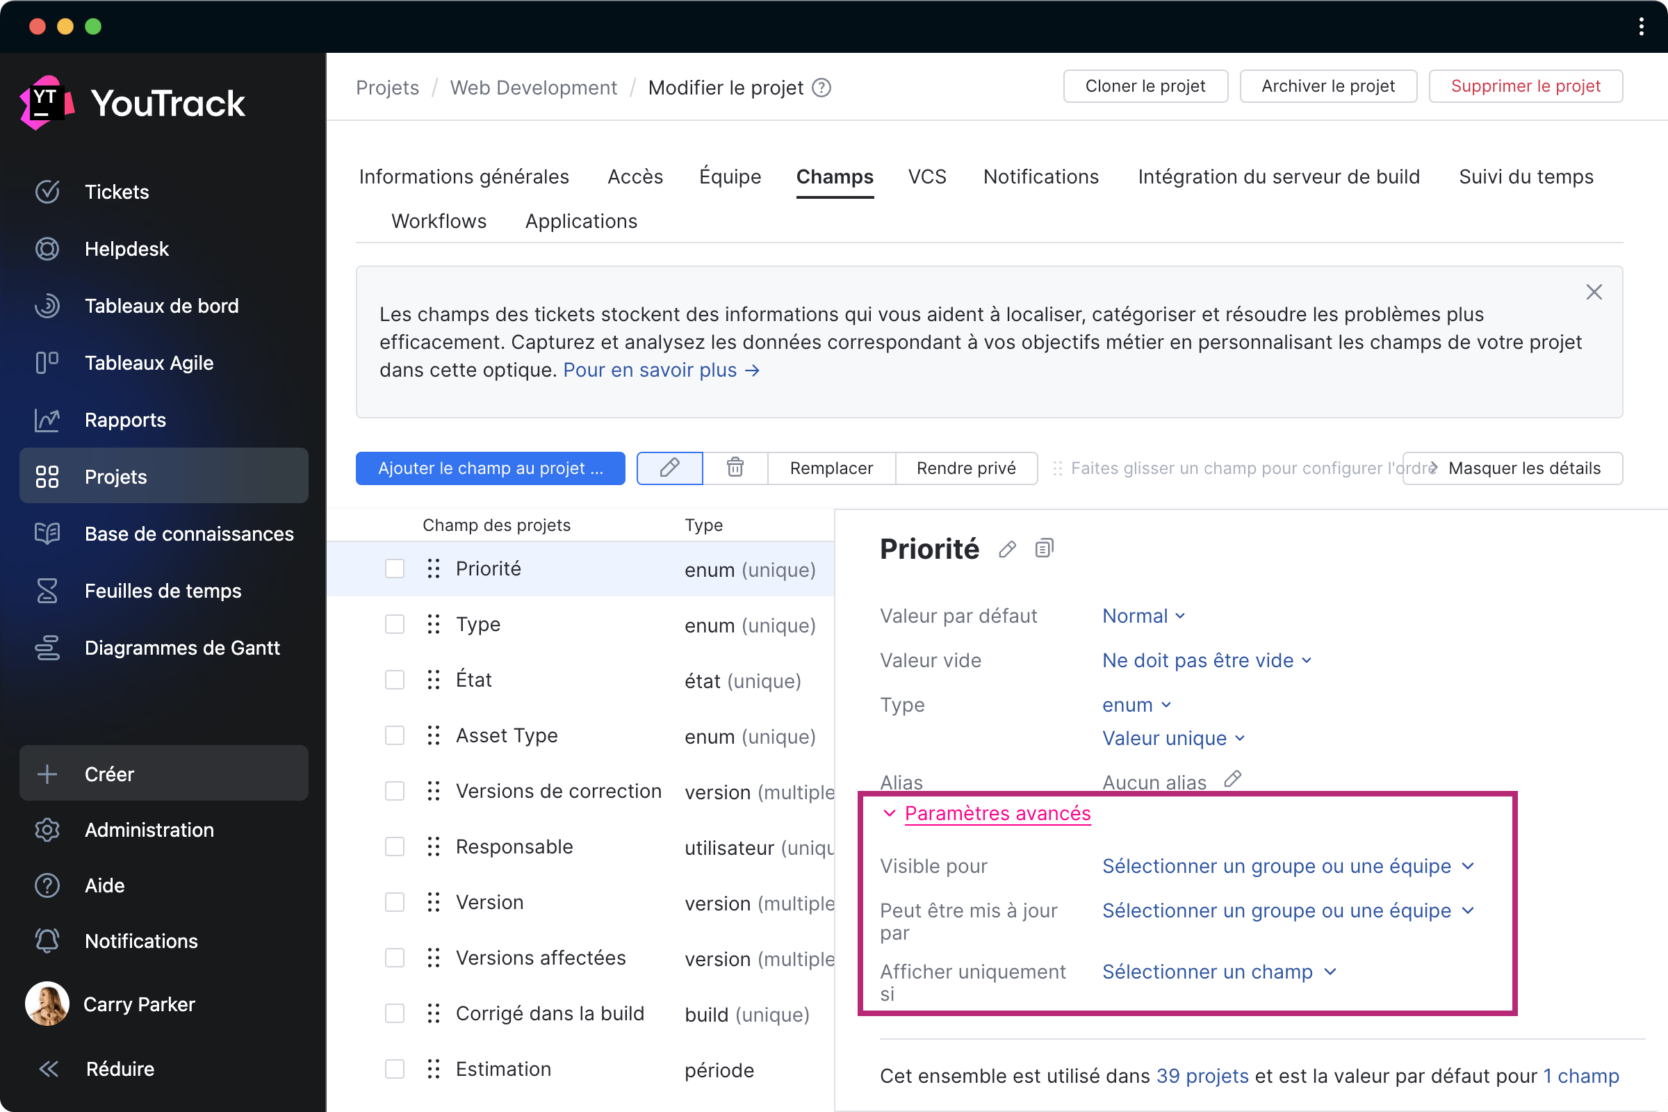
Task: Click Ajouter le champ au projet button
Action: pyautogui.click(x=490, y=468)
